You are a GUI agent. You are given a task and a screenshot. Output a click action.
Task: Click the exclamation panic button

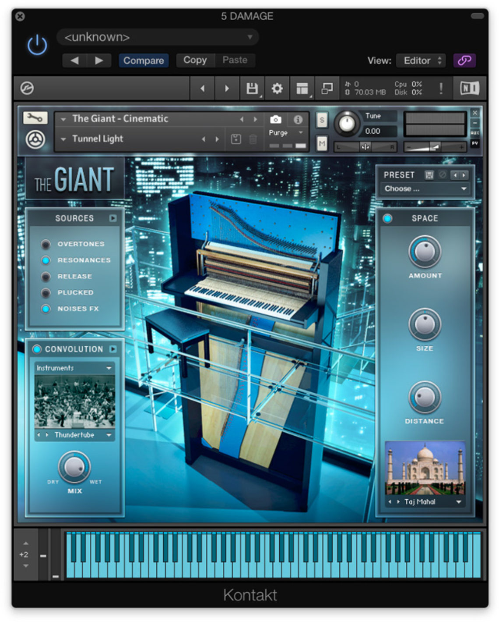tap(441, 89)
